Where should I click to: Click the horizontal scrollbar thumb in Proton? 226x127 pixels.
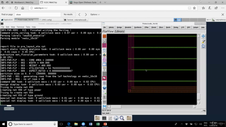116,107
